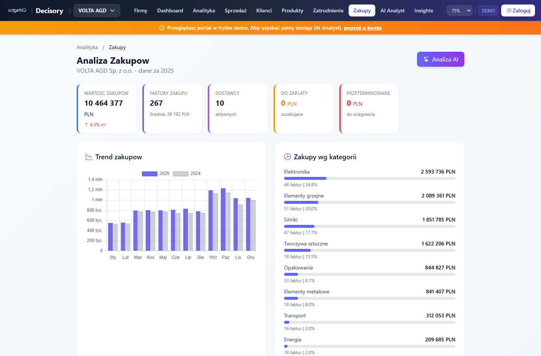Open the Produkty section
This screenshot has width=541, height=356.
point(292,10)
